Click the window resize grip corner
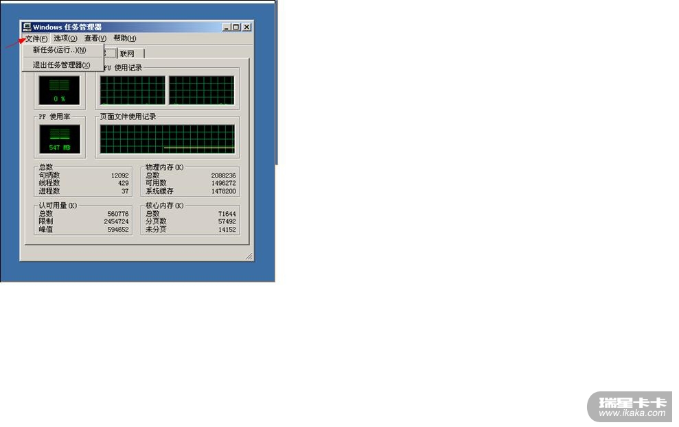 [249, 256]
